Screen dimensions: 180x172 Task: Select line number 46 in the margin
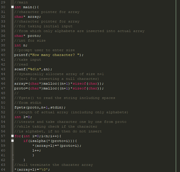coord(4,83)
